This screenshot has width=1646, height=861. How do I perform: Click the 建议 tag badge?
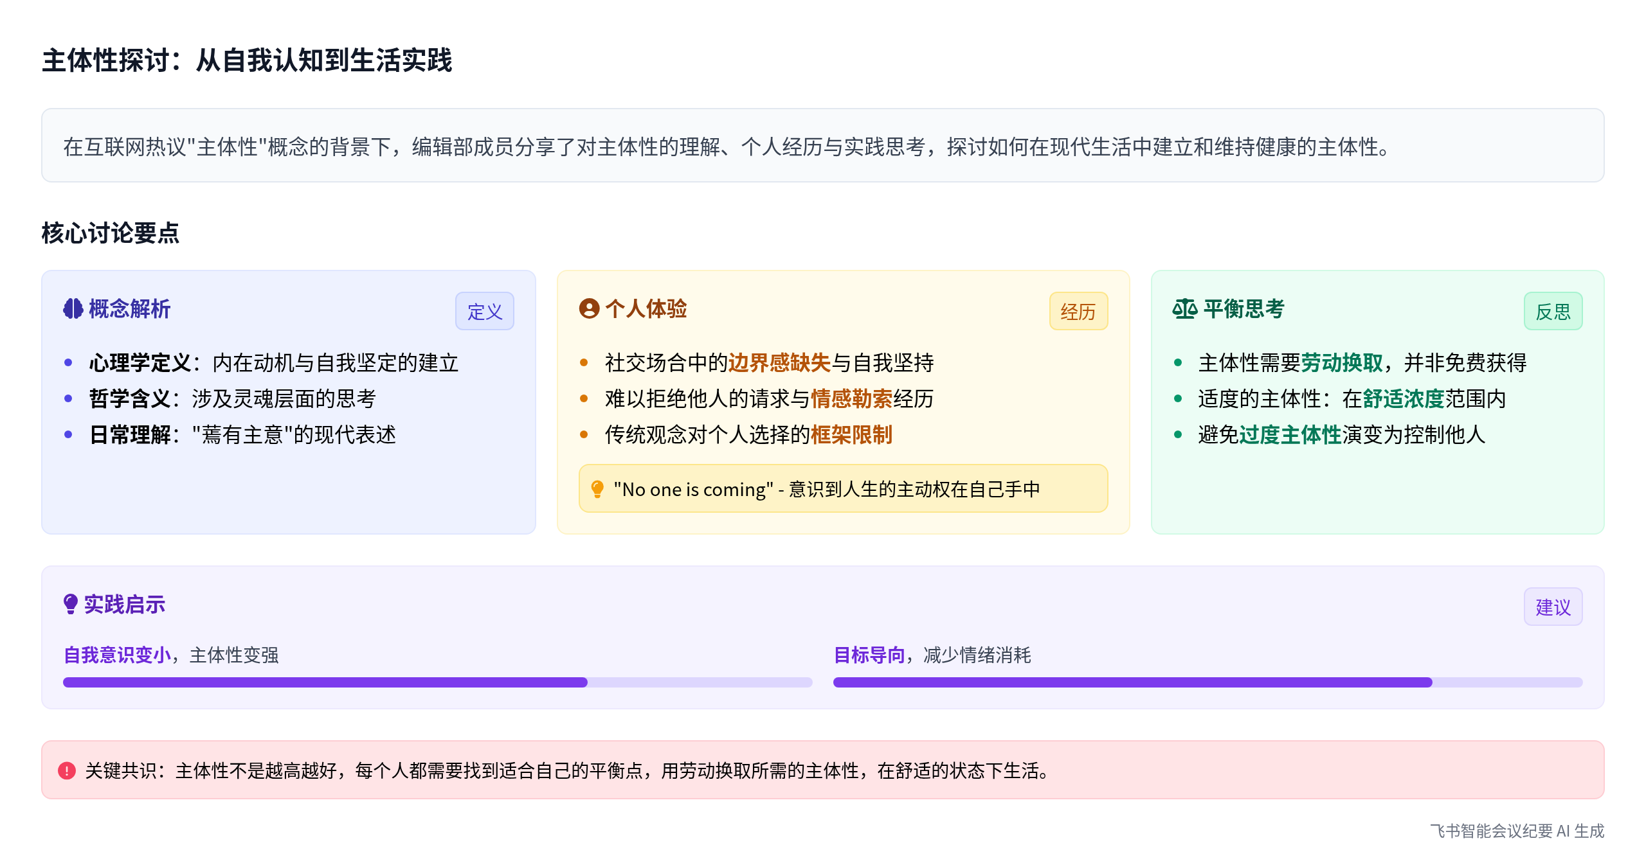[x=1553, y=607]
